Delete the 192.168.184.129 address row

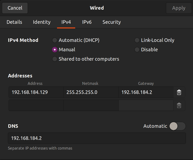click(179, 92)
